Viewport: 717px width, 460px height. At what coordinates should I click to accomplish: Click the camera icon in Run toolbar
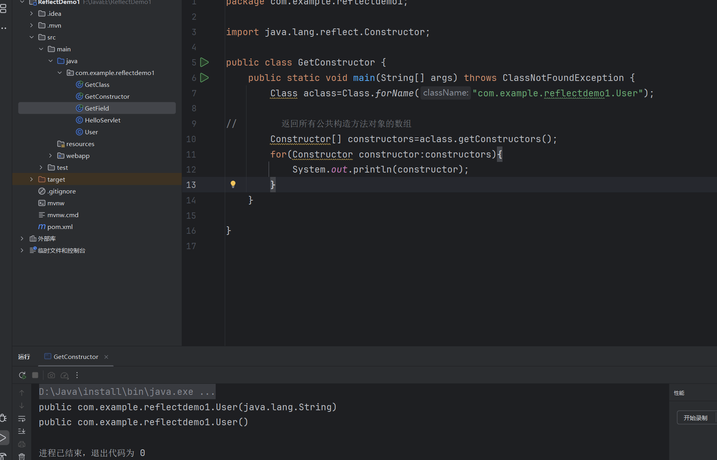tap(51, 375)
